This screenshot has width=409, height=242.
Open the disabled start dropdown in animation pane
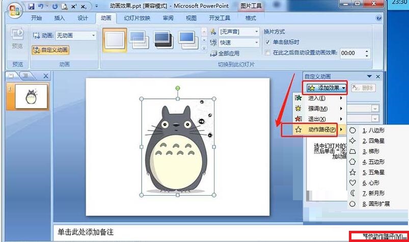click(x=375, y=109)
